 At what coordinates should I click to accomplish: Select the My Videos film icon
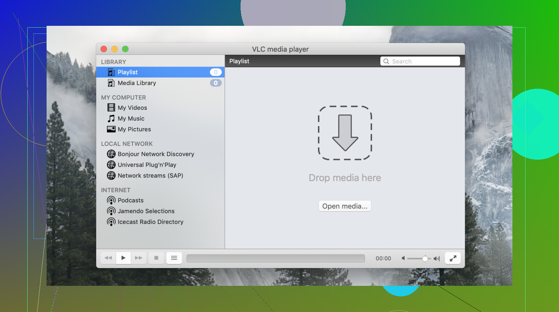coord(111,108)
